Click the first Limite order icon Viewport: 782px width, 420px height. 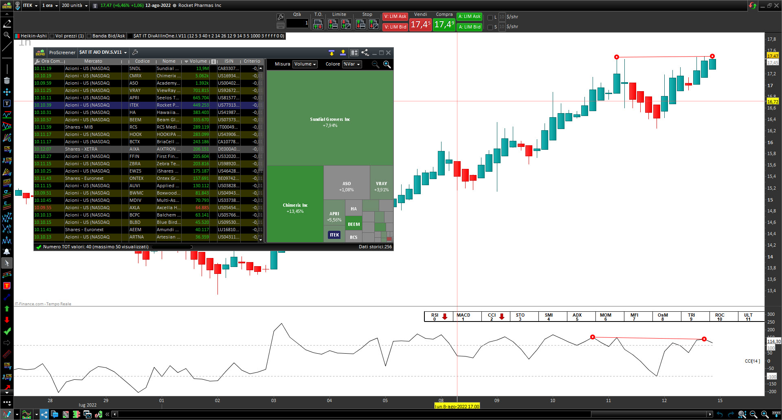(x=333, y=25)
